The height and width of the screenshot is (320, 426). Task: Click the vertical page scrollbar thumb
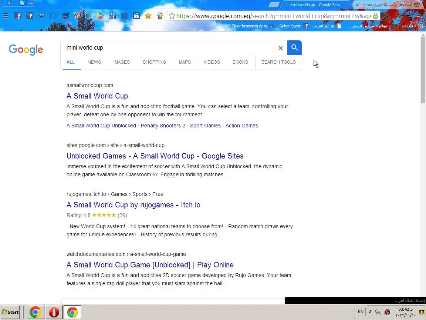click(x=423, y=70)
